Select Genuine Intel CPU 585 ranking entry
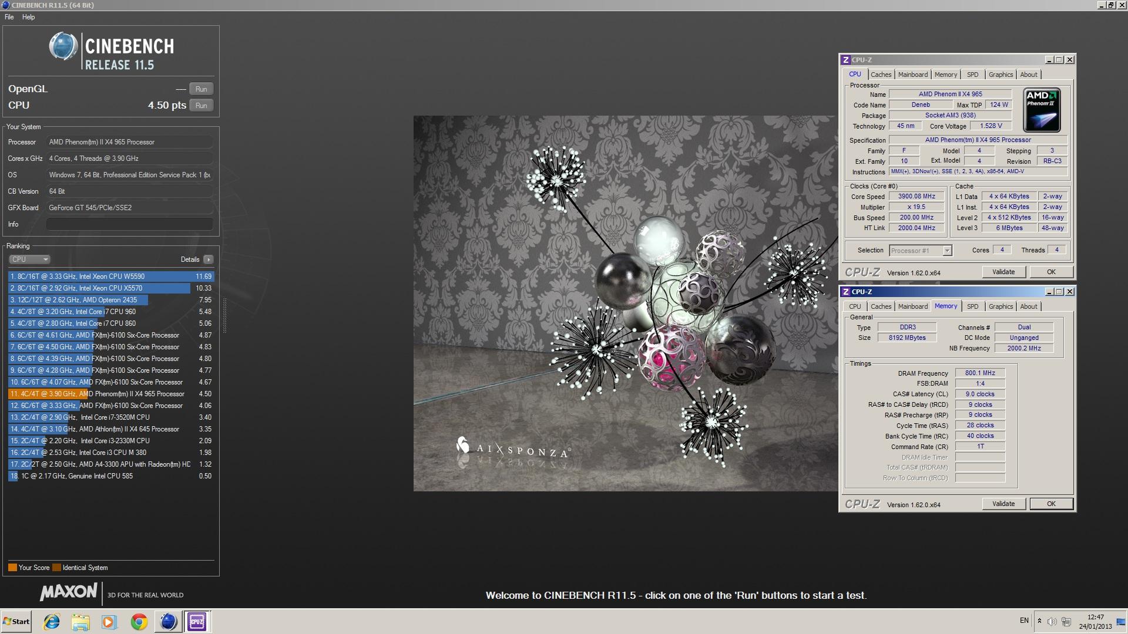 (x=111, y=476)
